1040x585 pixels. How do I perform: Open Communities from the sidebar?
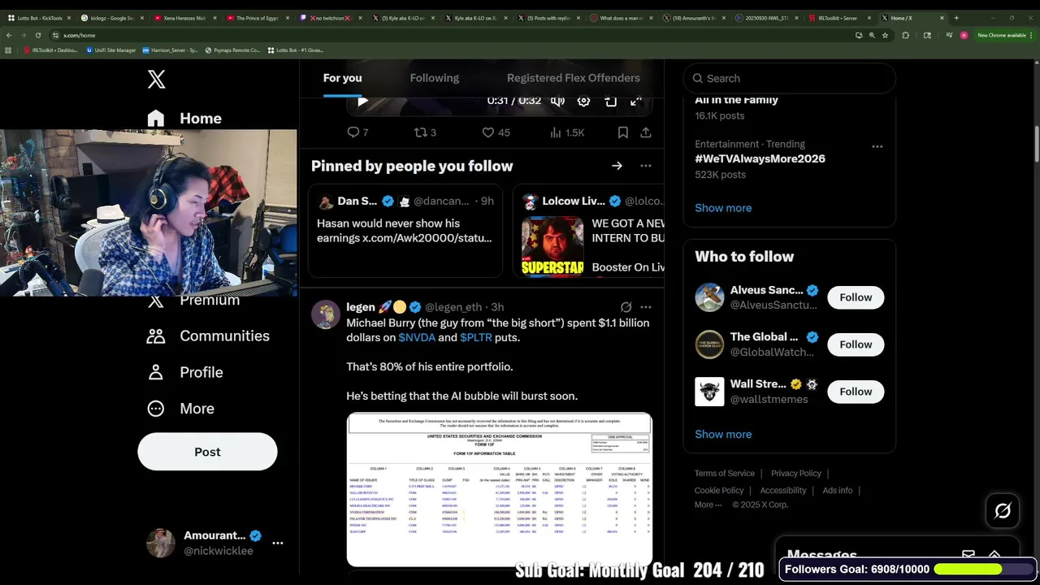point(208,336)
